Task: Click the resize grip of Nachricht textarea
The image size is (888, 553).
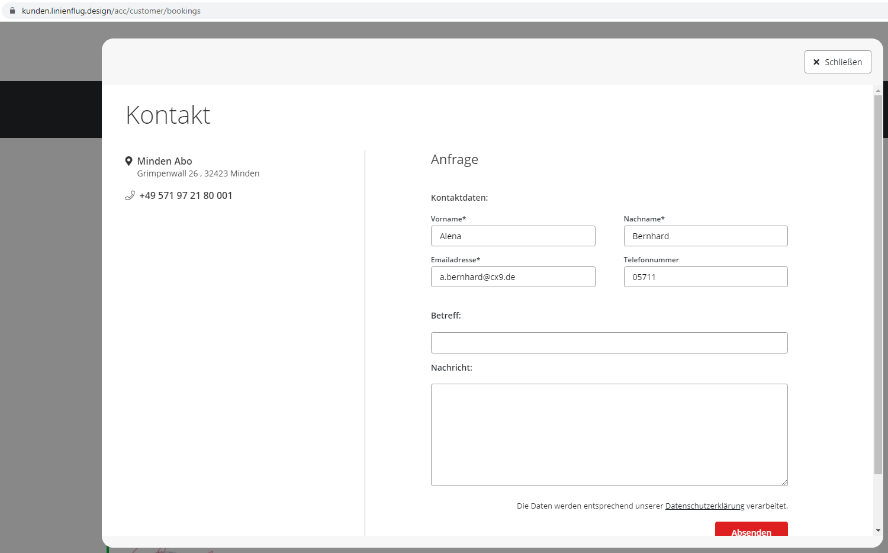Action: [784, 483]
